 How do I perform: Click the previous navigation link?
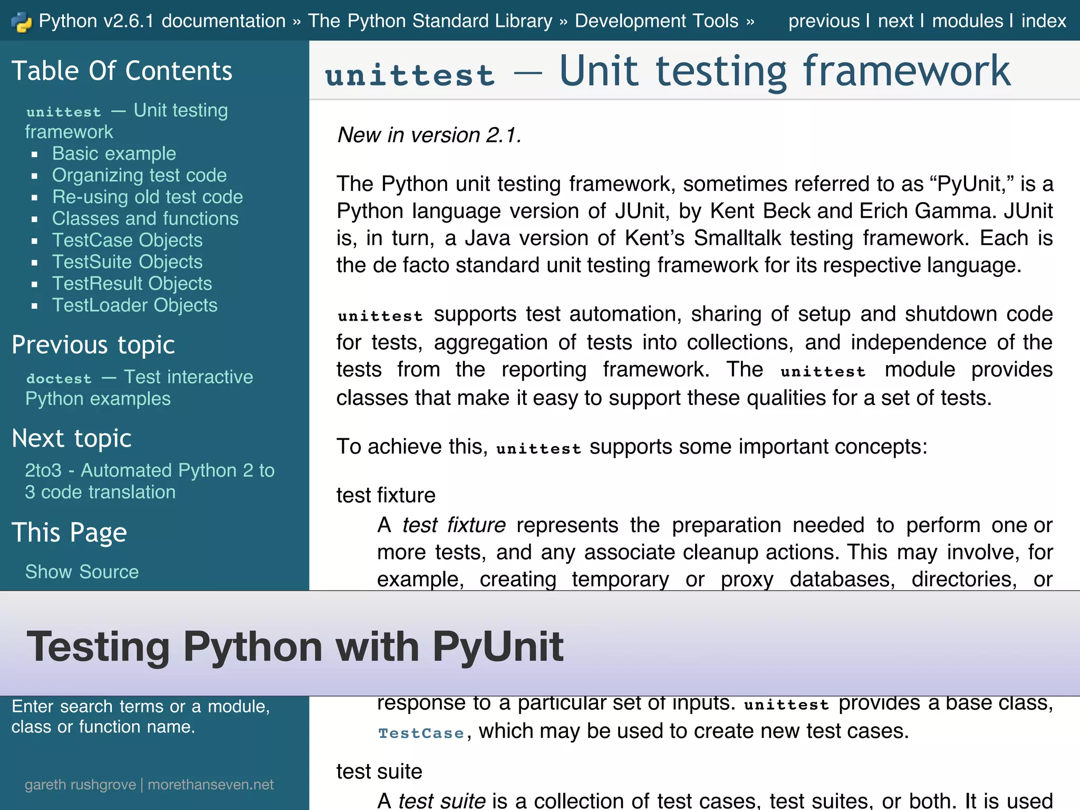click(x=824, y=21)
